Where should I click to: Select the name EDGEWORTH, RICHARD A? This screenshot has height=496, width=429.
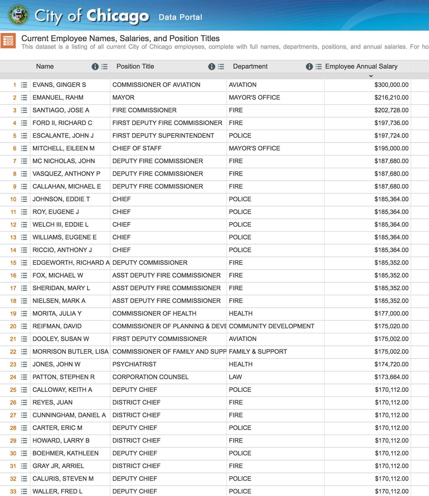[x=71, y=263]
